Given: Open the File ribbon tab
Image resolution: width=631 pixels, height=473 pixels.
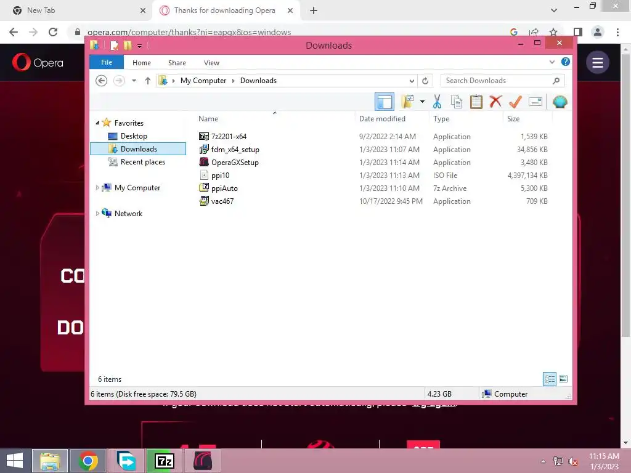Looking at the screenshot, I should click(107, 62).
